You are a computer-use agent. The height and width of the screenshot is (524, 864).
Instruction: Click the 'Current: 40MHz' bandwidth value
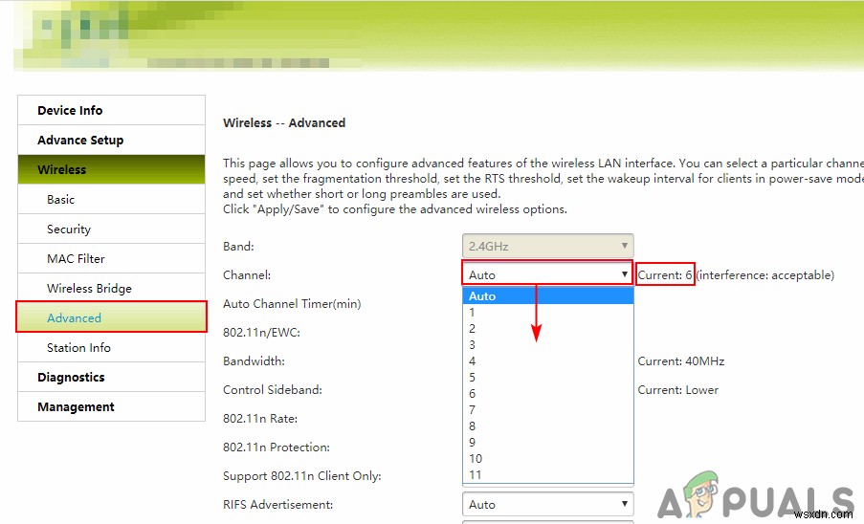[x=681, y=361]
